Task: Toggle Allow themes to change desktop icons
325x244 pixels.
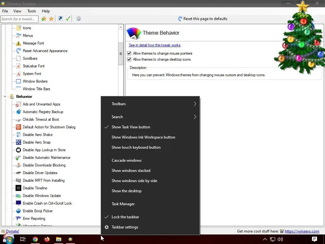Action: click(x=129, y=59)
